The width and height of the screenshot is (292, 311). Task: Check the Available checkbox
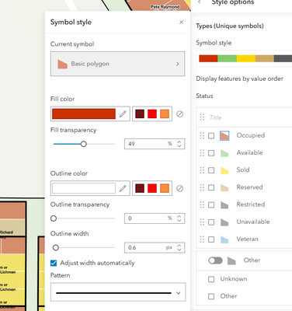(x=211, y=153)
